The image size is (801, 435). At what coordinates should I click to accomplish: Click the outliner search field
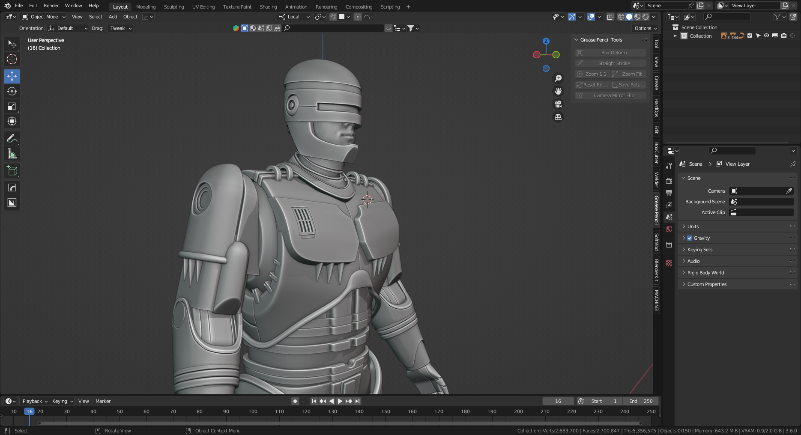click(727, 17)
